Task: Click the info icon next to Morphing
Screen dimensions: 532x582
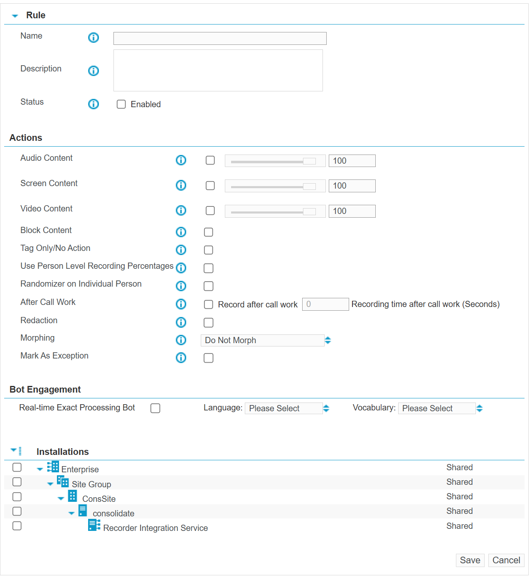Action: click(181, 340)
